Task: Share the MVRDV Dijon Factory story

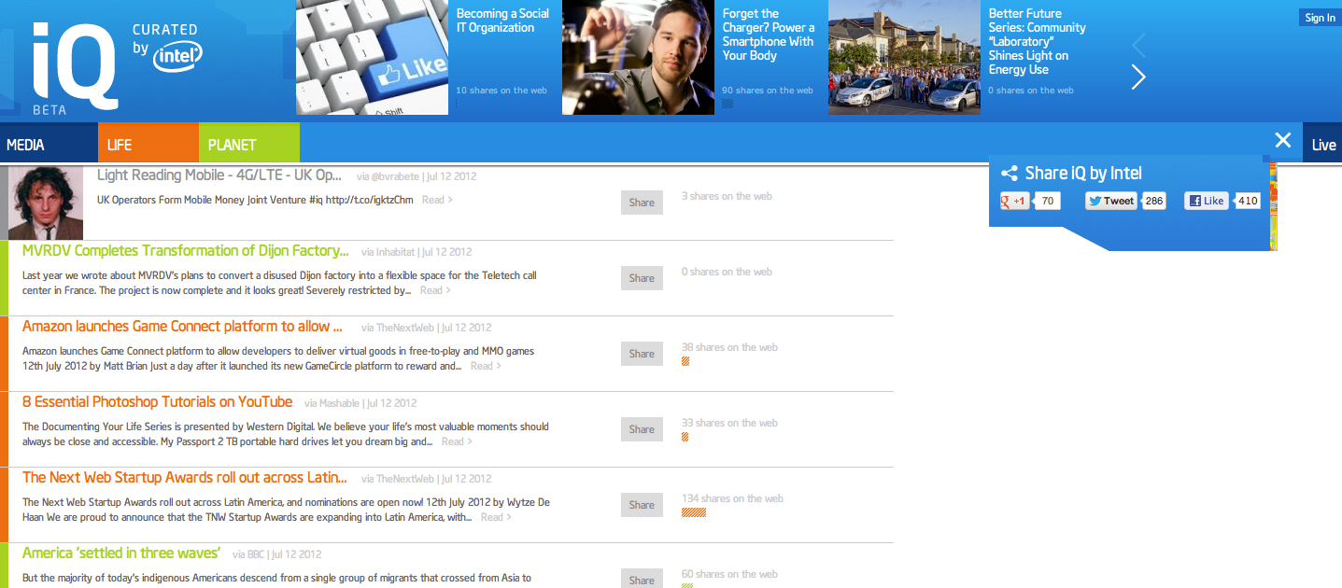Action: point(642,278)
